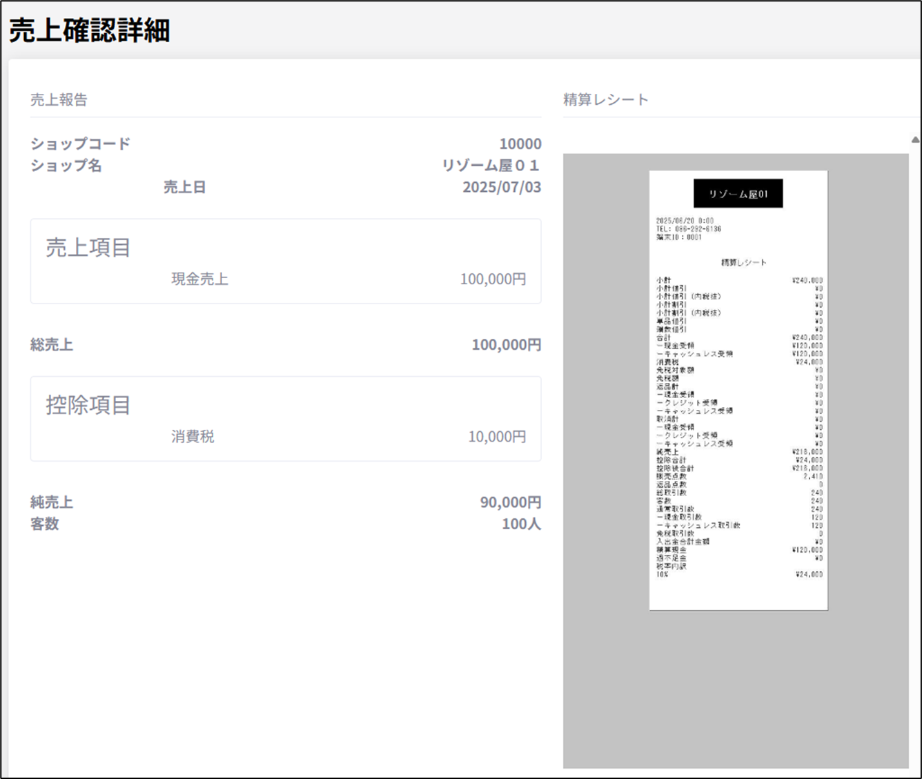Image resolution: width=922 pixels, height=779 pixels.
Task: Click the 客数 label
Action: click(x=45, y=524)
